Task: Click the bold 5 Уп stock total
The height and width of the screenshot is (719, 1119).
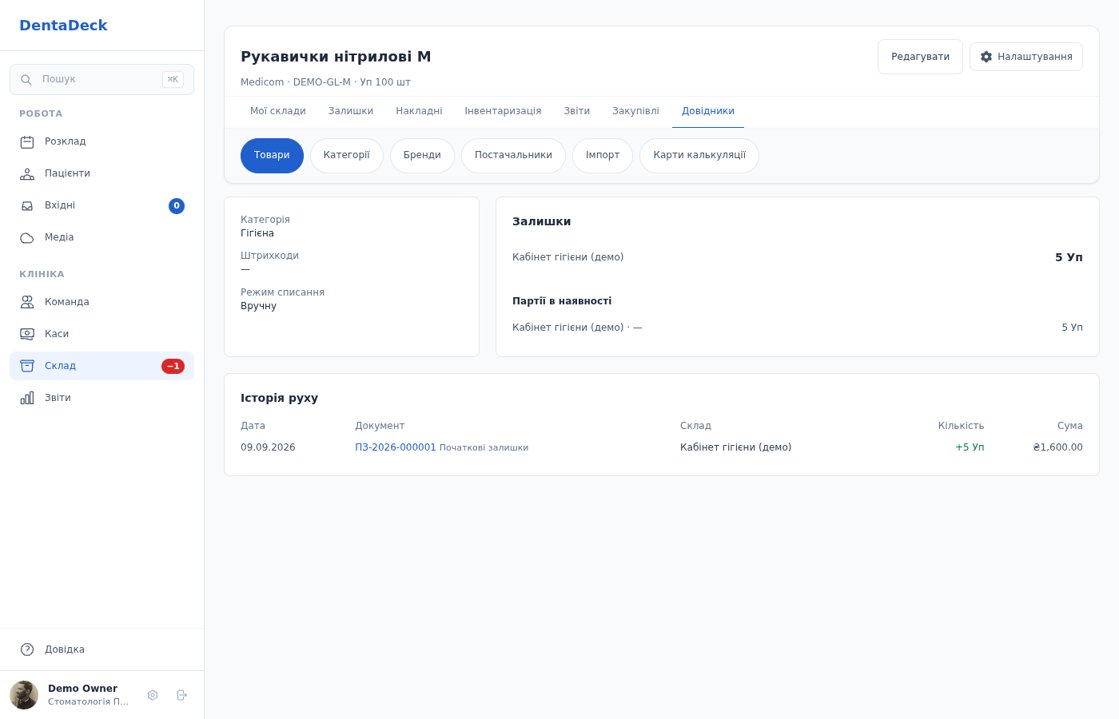Action: coord(1069,257)
